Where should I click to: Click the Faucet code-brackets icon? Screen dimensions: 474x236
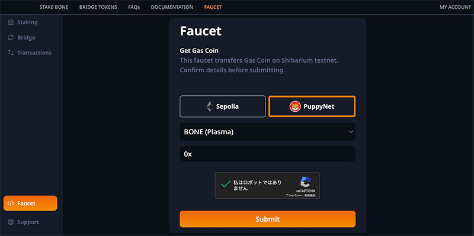pos(11,203)
